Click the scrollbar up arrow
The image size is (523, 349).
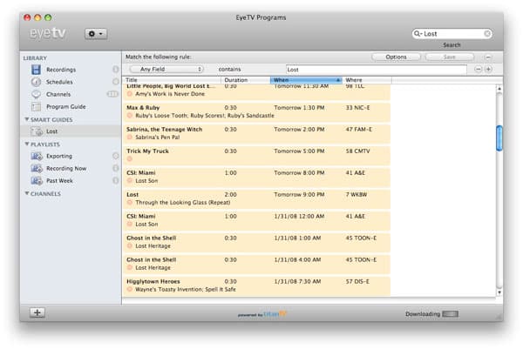tap(499, 89)
